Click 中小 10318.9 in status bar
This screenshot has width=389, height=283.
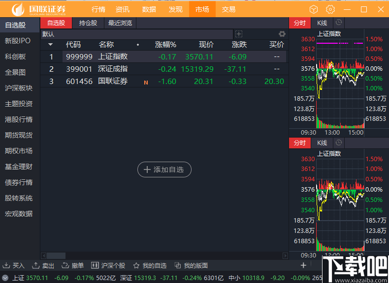(x=246, y=278)
